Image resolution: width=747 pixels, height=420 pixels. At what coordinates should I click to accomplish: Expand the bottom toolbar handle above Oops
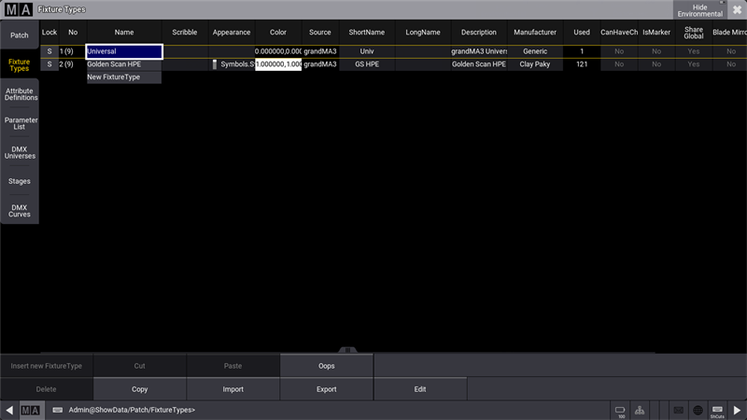[x=347, y=350]
